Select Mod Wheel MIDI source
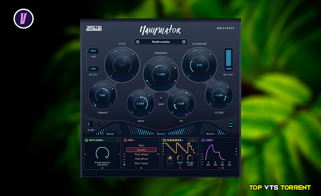Viewport: 321px width, 196px height. point(141,159)
